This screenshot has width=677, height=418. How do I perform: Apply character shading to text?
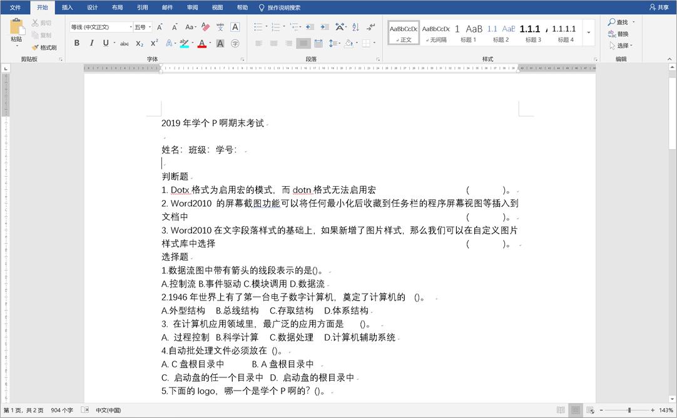[220, 42]
